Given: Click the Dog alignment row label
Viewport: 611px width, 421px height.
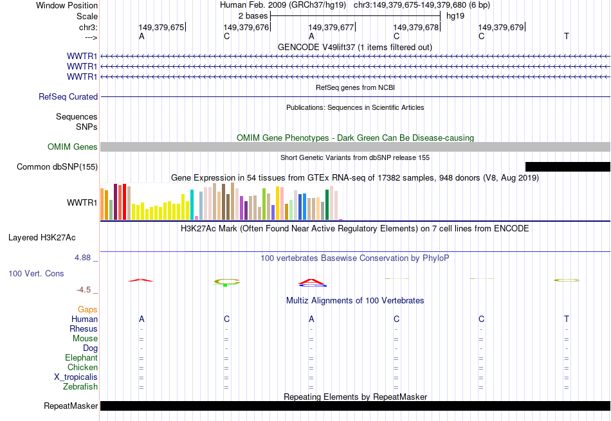Looking at the screenshot, I should pos(90,348).
